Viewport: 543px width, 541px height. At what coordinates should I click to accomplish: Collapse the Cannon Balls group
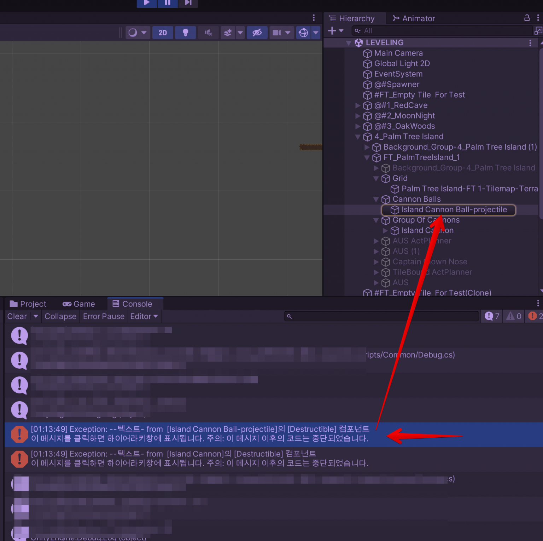tap(376, 200)
